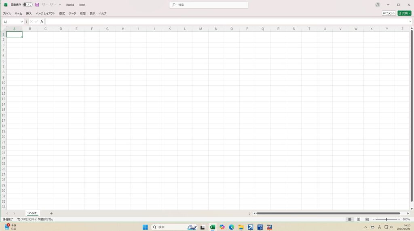Toggle the 自動保存 AutoSave switch
The height and width of the screenshot is (231, 414).
point(27,5)
